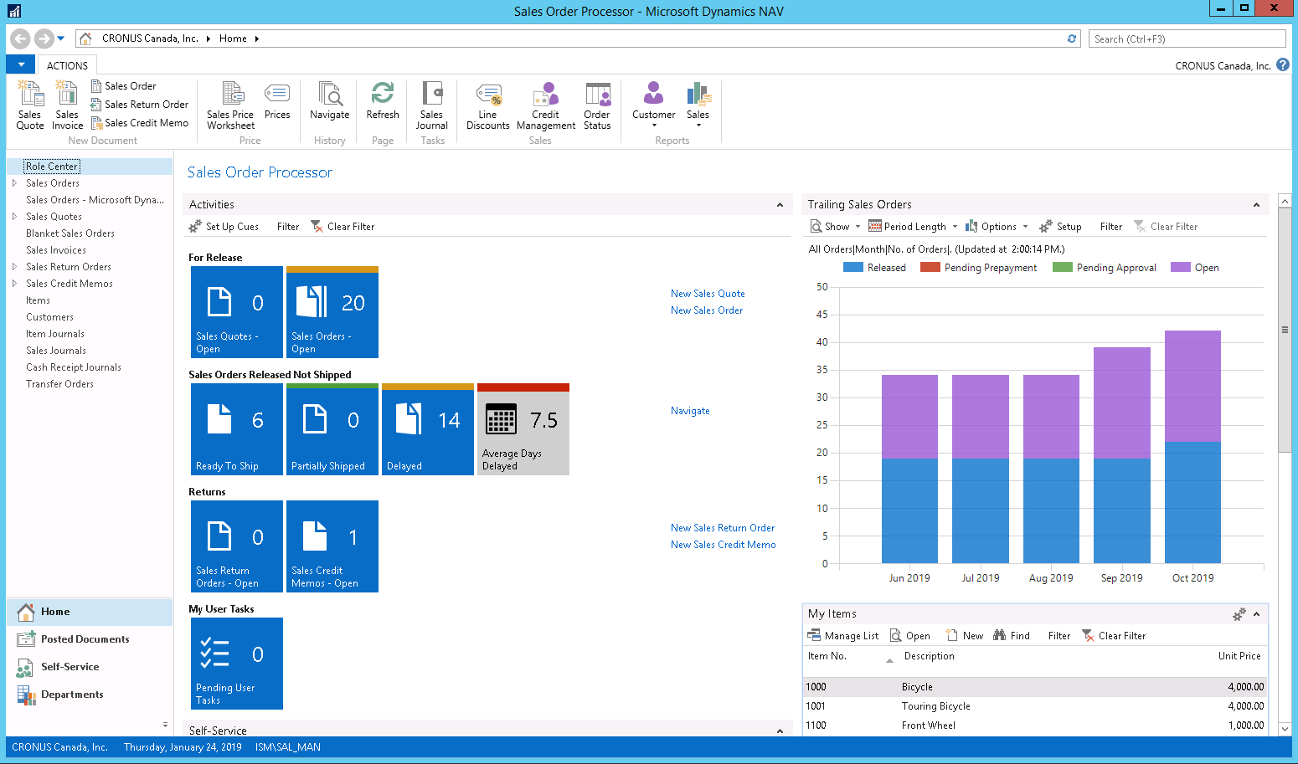This screenshot has height=764, width=1298.
Task: Create a new Sales Quote from ribbon
Action: (x=30, y=105)
